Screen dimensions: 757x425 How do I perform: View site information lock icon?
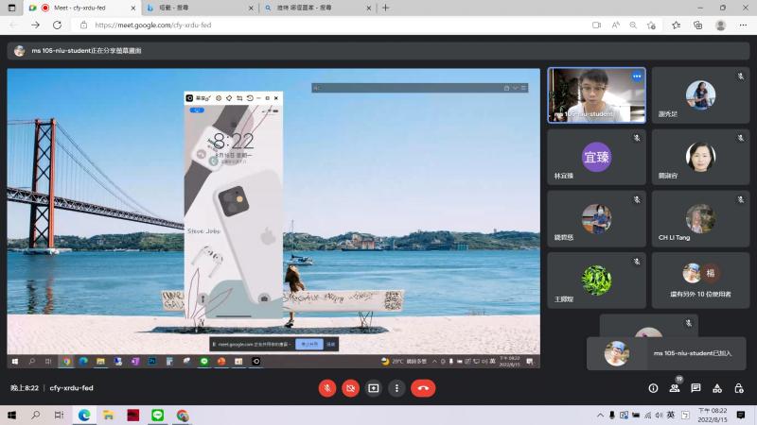(83, 25)
